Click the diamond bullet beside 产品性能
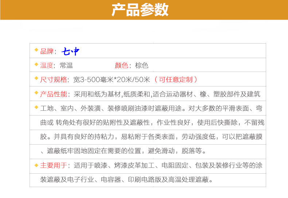The image size is (288, 198). [36, 93]
